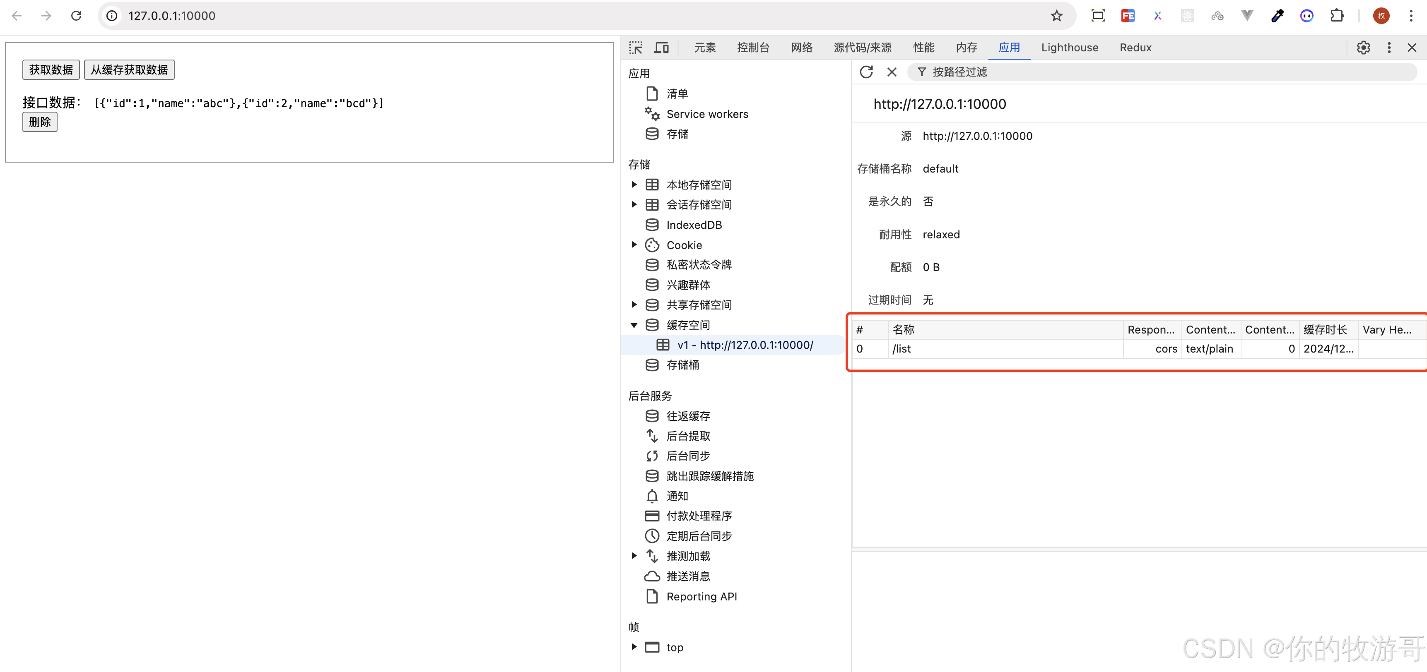1427x672 pixels.
Task: Open the browser extensions puzzle icon
Action: coord(1337,15)
